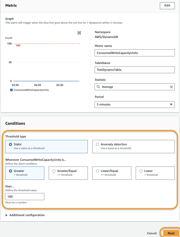Click the Cancel button
The width and height of the screenshot is (180, 237).
pyautogui.click(x=152, y=233)
